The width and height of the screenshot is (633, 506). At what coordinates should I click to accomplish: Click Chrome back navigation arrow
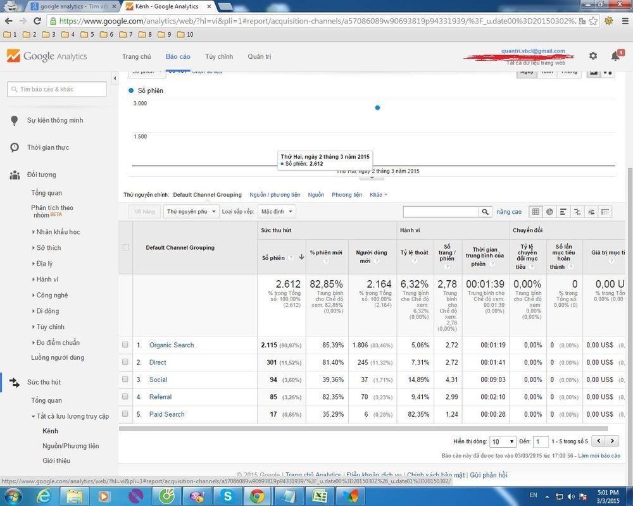click(9, 21)
